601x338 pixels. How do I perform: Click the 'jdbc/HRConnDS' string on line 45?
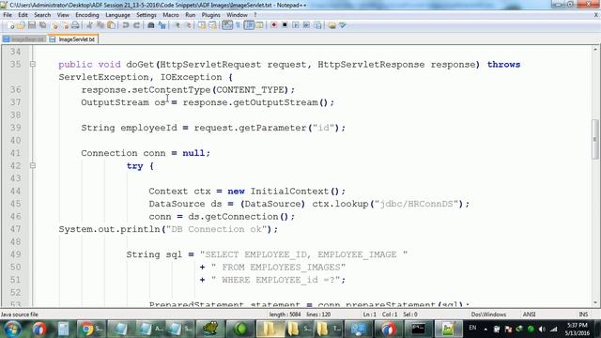pos(417,204)
